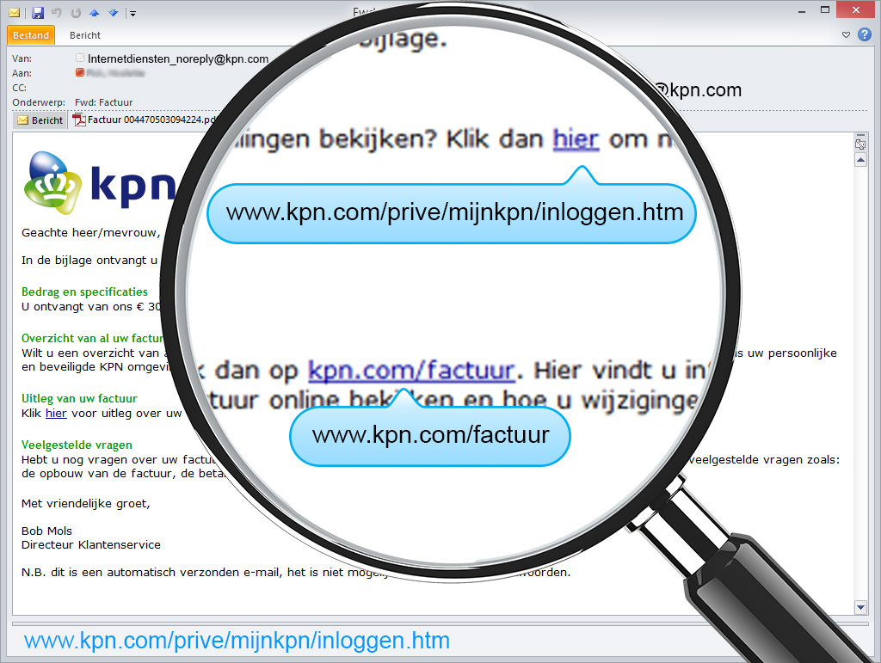Click the 'Uitleg van uw factuur' heading
Screen dimensions: 881x663
click(79, 399)
